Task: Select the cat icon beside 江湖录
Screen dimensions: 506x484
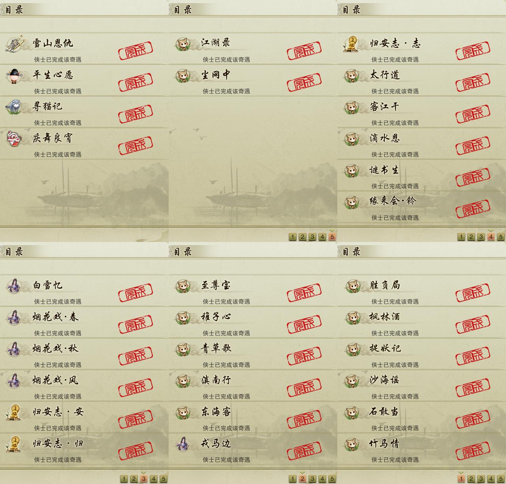Action: [183, 43]
